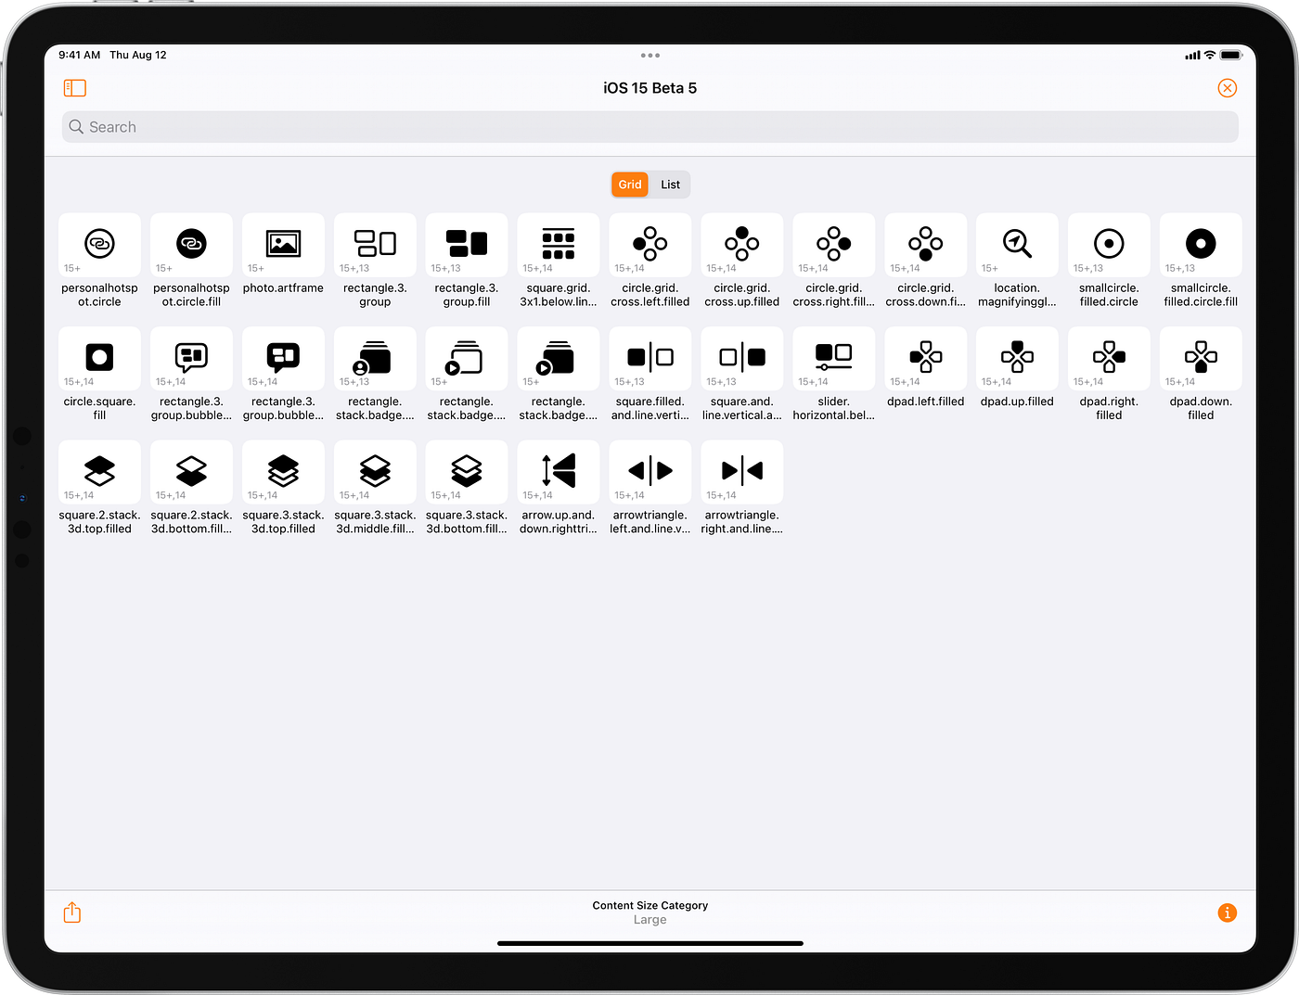The image size is (1299, 995).
Task: Select filled rectangle.3.group.bubble symbol
Action: (283, 358)
